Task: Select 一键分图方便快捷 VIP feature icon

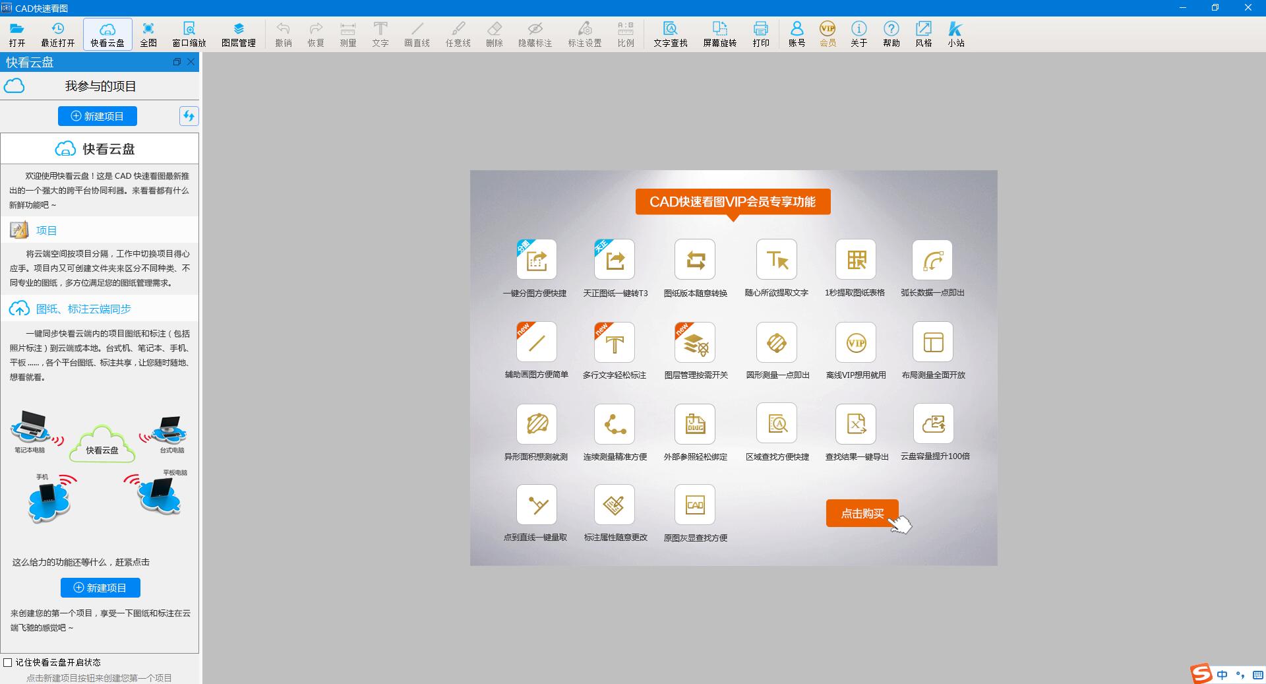Action: tap(537, 259)
